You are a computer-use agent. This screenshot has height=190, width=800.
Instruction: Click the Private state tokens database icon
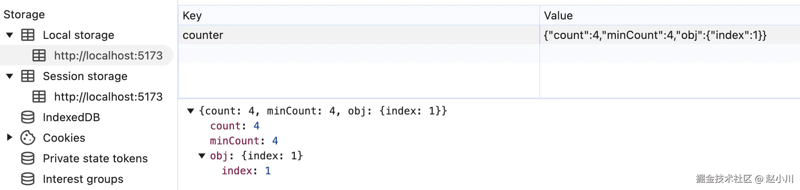[x=28, y=158]
